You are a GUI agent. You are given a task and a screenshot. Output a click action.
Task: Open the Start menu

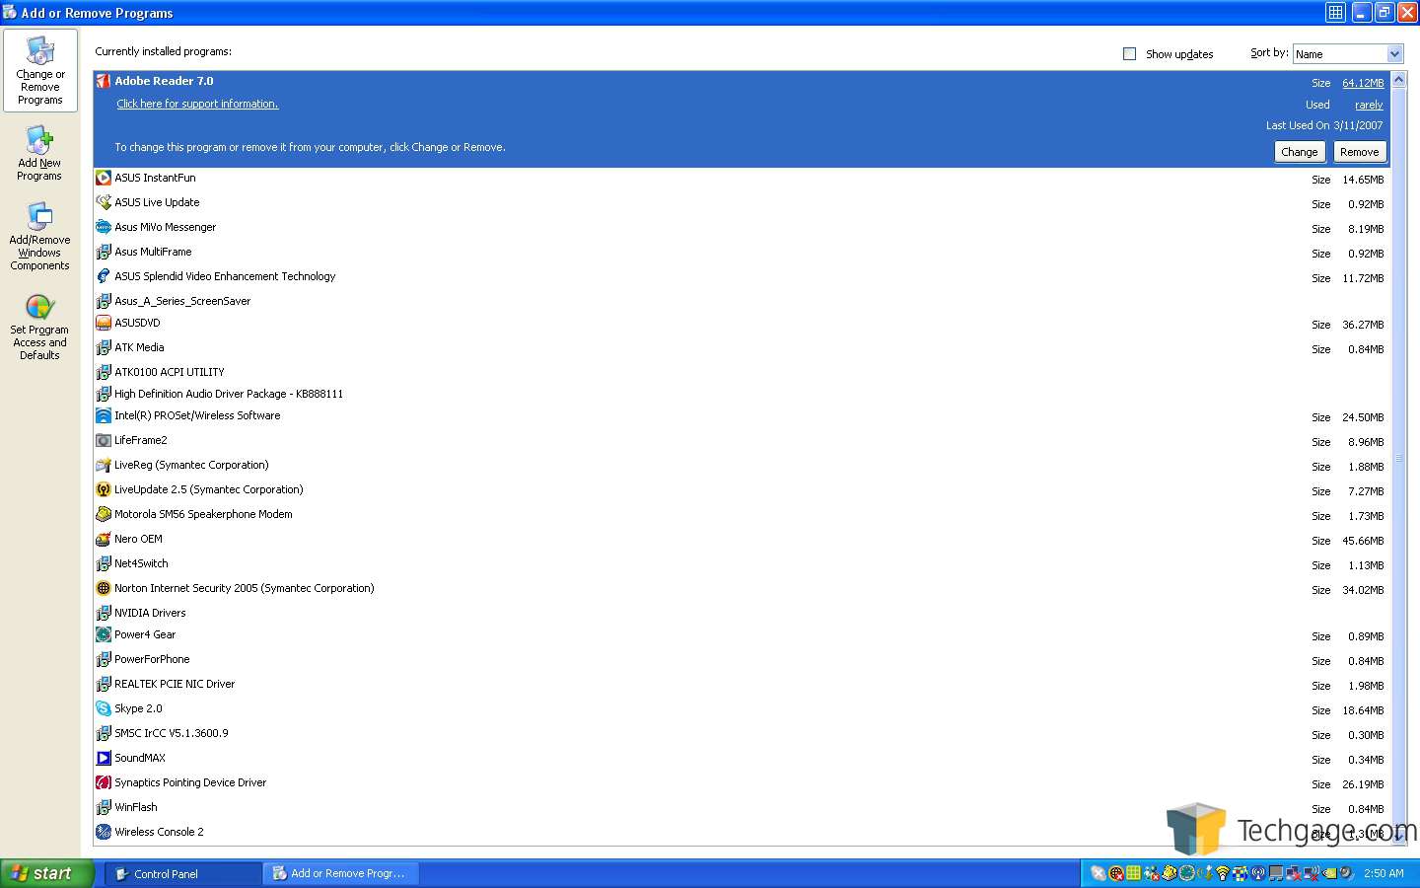point(46,873)
